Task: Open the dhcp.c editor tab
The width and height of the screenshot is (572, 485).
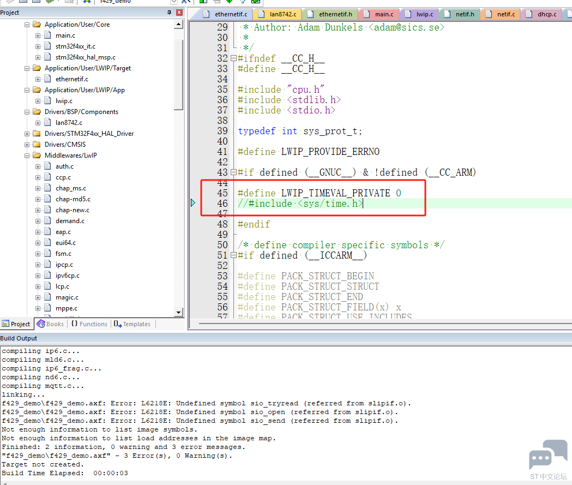Action: [543, 14]
